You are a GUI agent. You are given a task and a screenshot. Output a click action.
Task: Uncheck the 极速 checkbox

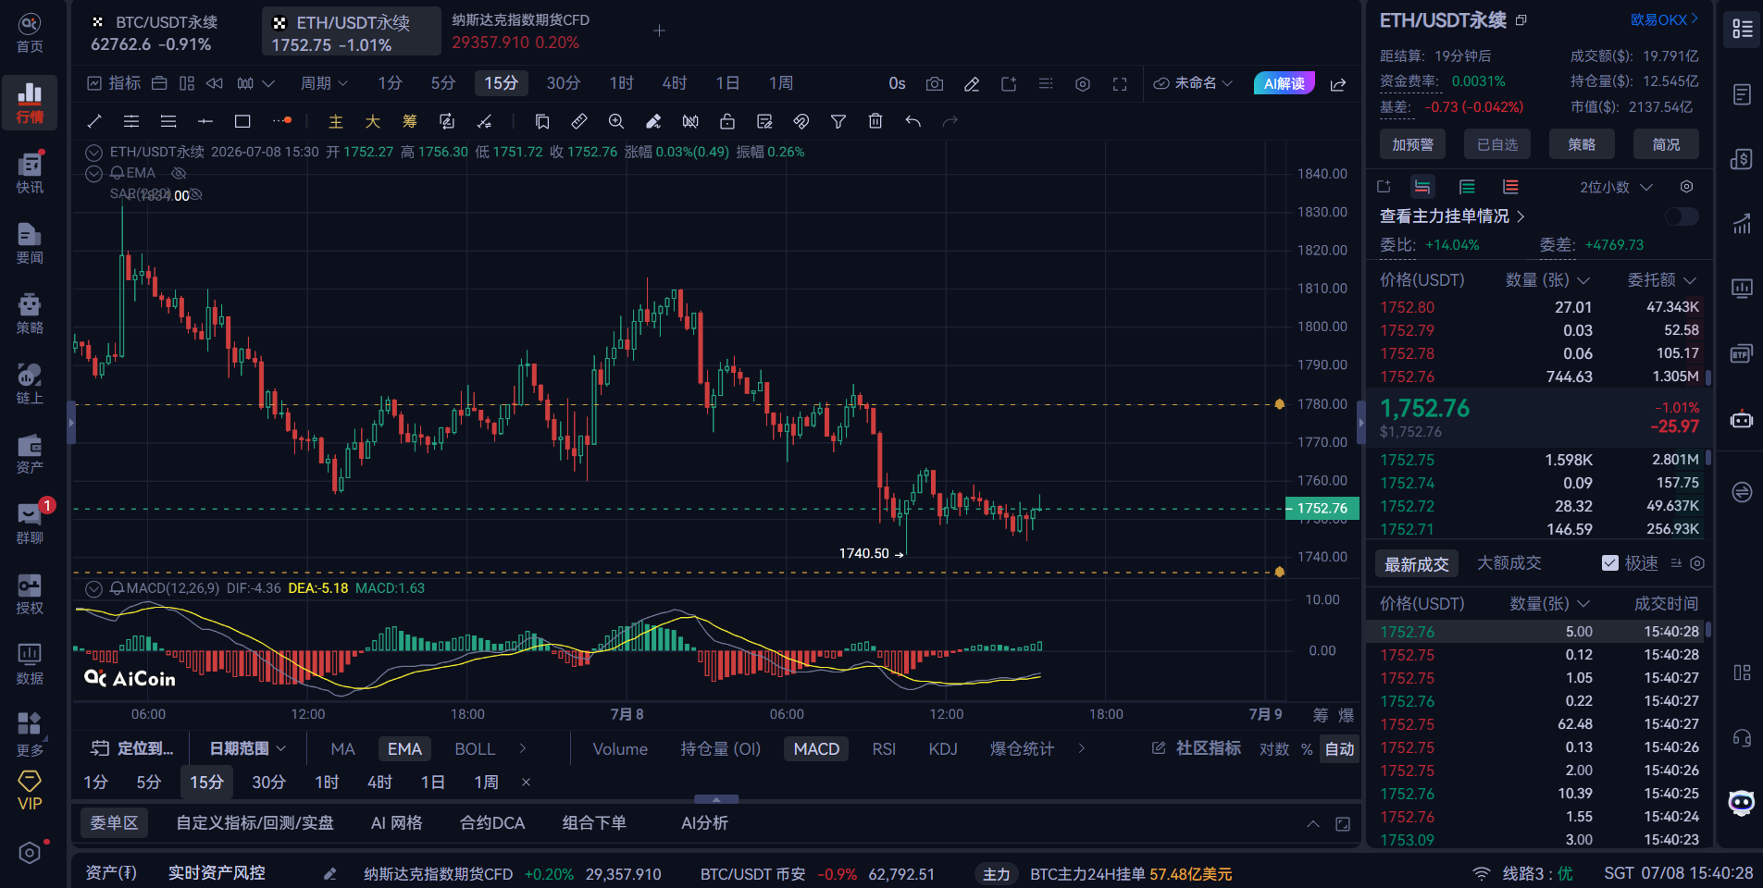coord(1610,563)
